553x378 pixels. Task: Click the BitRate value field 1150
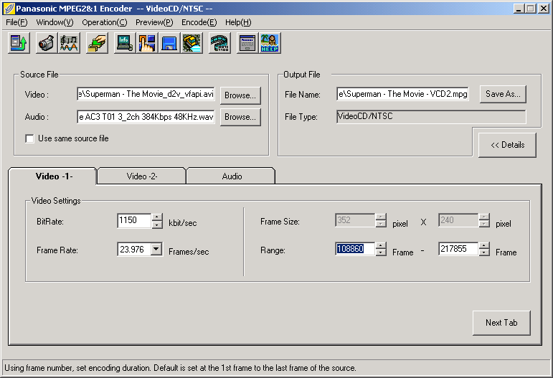134,221
